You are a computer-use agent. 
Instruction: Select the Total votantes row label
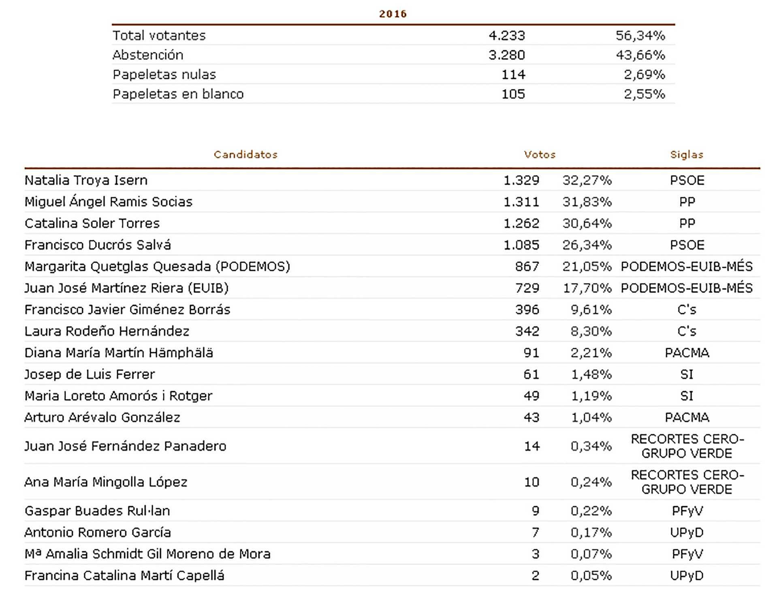(159, 35)
